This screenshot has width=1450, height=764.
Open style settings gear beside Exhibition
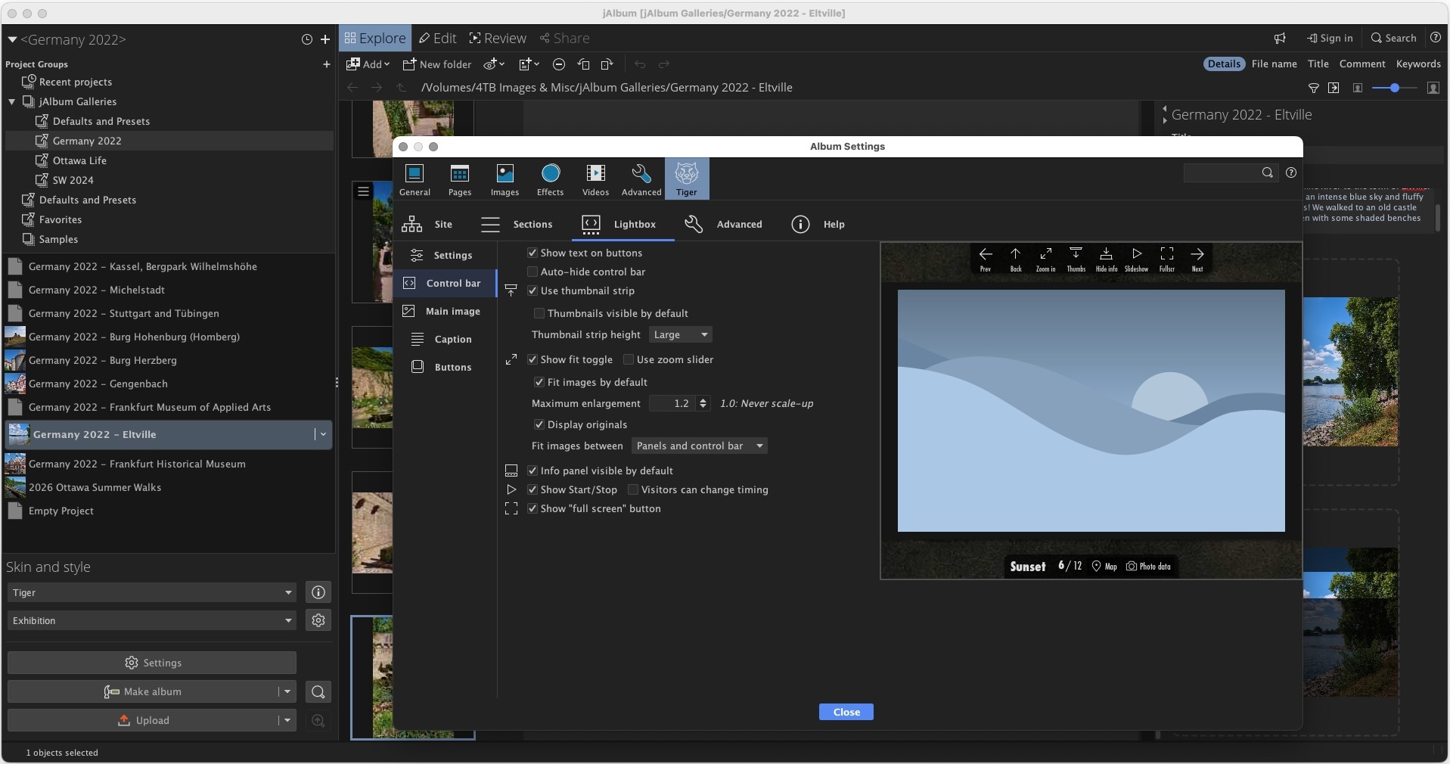[318, 620]
